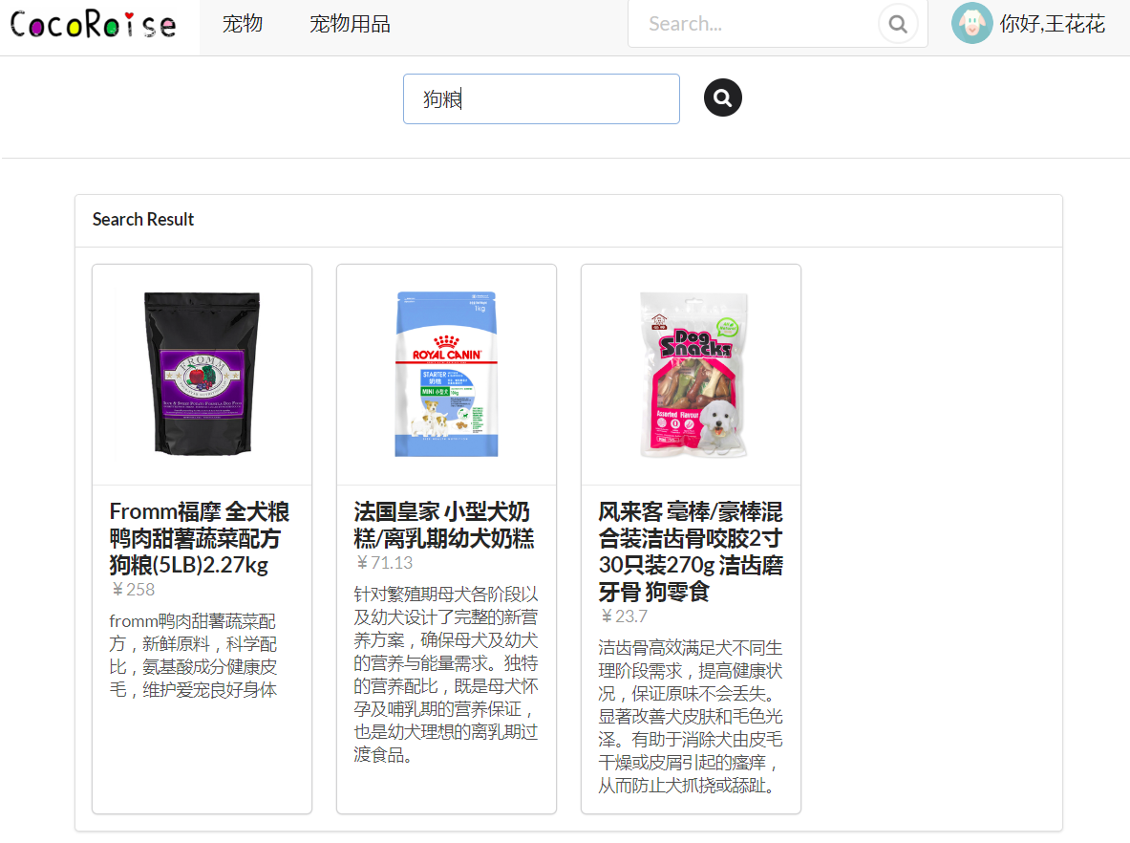Open the Fromm福摩 全犬粮 product title
This screenshot has width=1130, height=843.
(200, 538)
